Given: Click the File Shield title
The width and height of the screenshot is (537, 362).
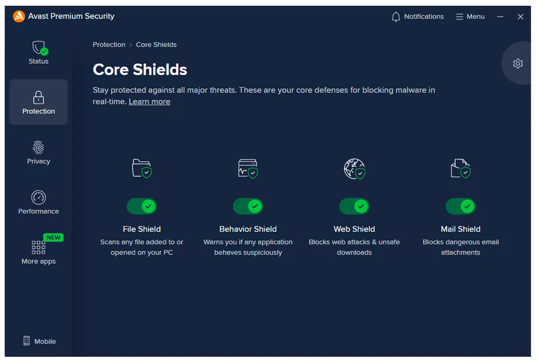Looking at the screenshot, I should tap(142, 229).
